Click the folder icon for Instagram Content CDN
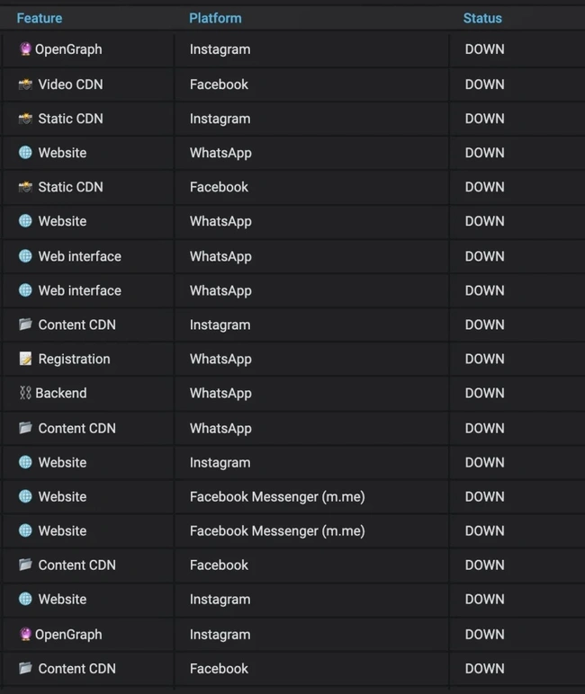The width and height of the screenshot is (585, 694). [x=25, y=325]
